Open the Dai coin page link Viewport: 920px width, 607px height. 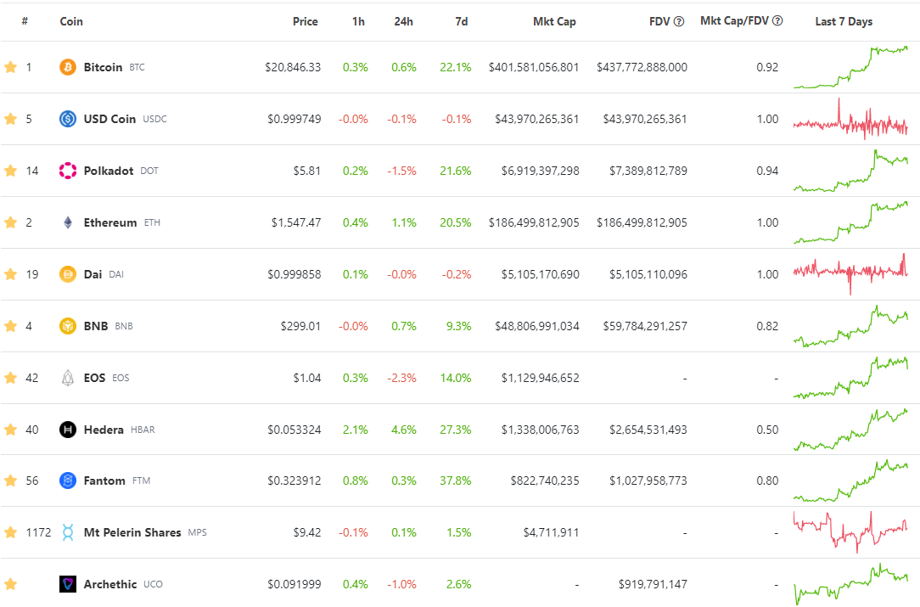[x=93, y=274]
